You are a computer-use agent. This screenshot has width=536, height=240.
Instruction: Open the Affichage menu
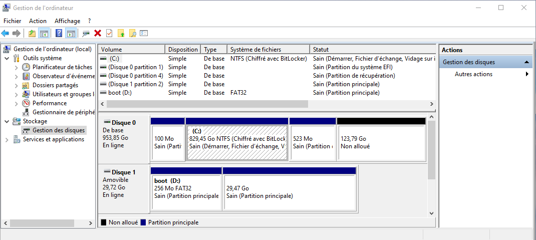[67, 21]
